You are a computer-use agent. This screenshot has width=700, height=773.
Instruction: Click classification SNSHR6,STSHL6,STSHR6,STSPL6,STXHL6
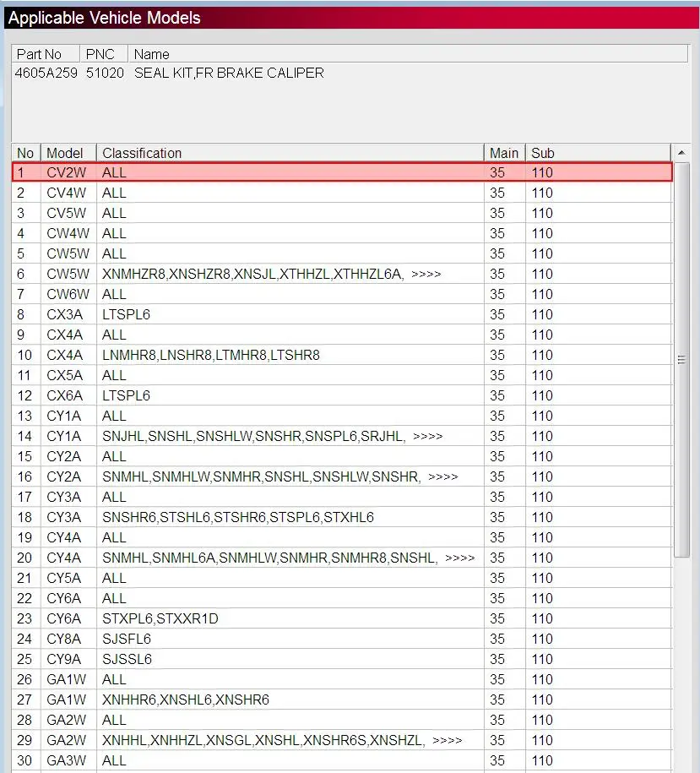click(x=238, y=517)
